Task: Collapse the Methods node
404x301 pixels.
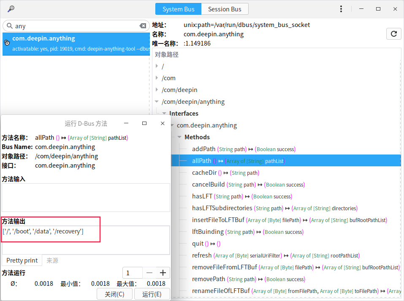Action: (x=179, y=137)
